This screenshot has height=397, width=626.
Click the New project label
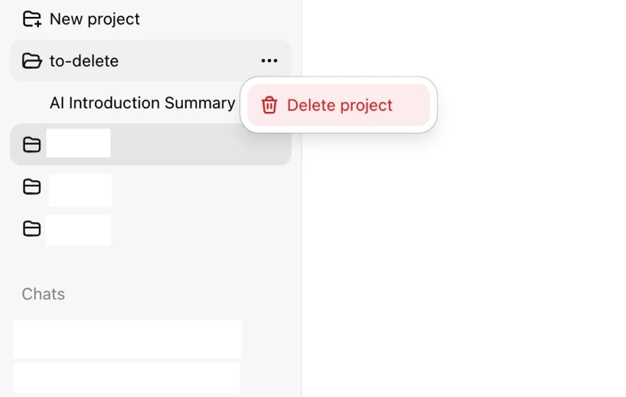coord(95,19)
